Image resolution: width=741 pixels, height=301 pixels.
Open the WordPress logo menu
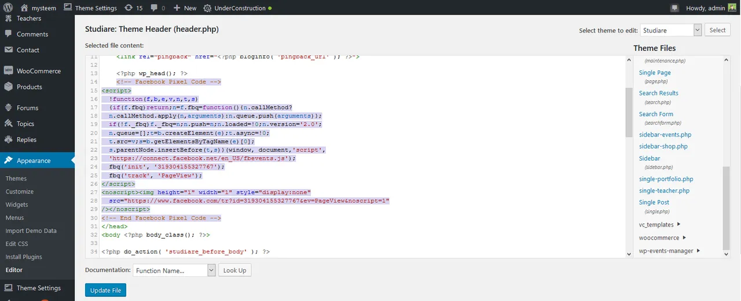[x=8, y=8]
